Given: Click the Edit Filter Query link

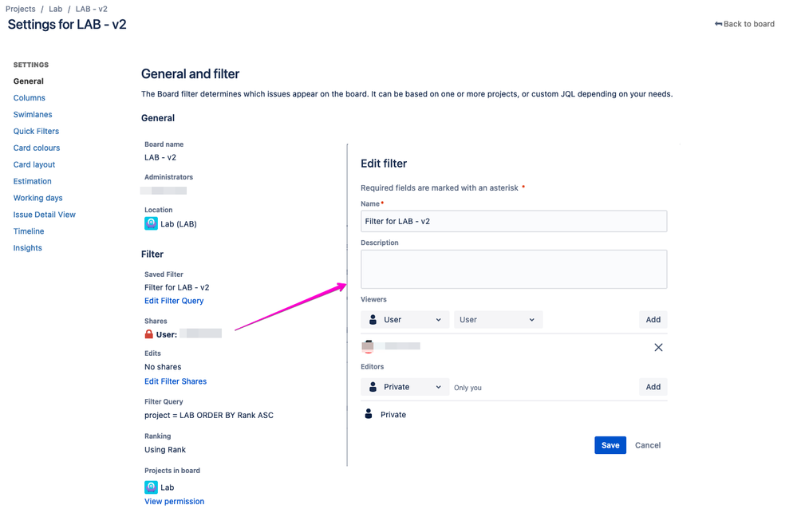Looking at the screenshot, I should coord(174,301).
